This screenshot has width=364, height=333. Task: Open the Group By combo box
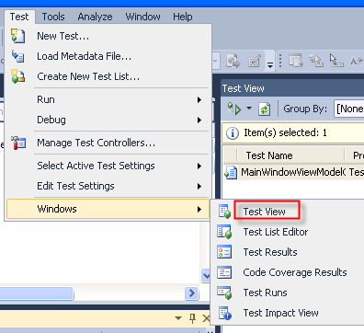point(349,109)
